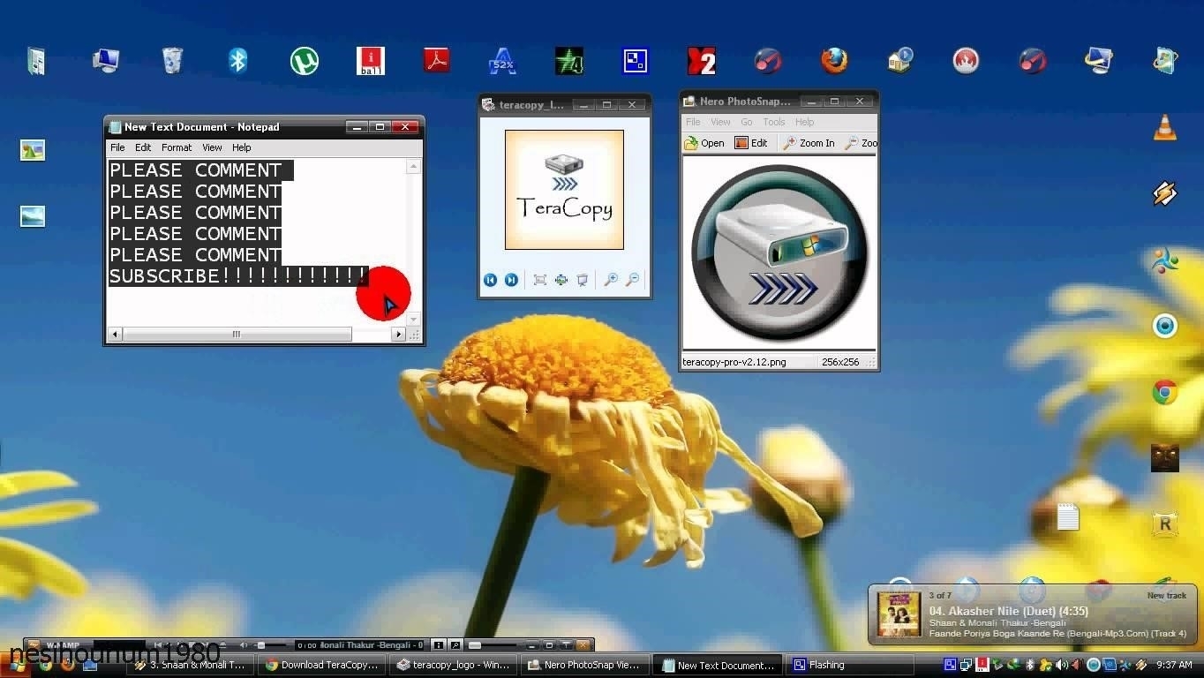Click Zoom In on Nero PhotoSnap toolbar
Image resolution: width=1204 pixels, height=678 pixels.
809,143
